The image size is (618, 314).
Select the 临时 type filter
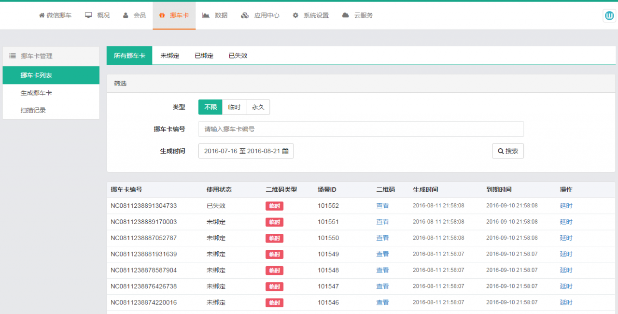[x=234, y=107]
